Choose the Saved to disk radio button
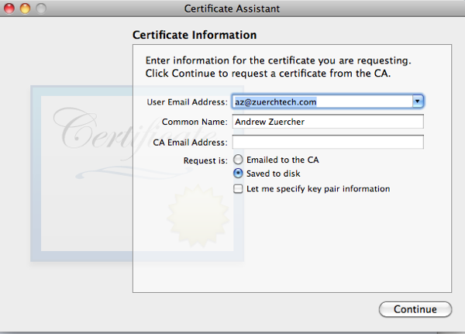 pyautogui.click(x=238, y=174)
